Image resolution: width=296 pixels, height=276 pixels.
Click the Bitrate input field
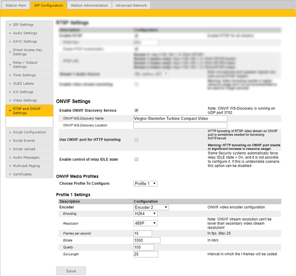click(147, 240)
